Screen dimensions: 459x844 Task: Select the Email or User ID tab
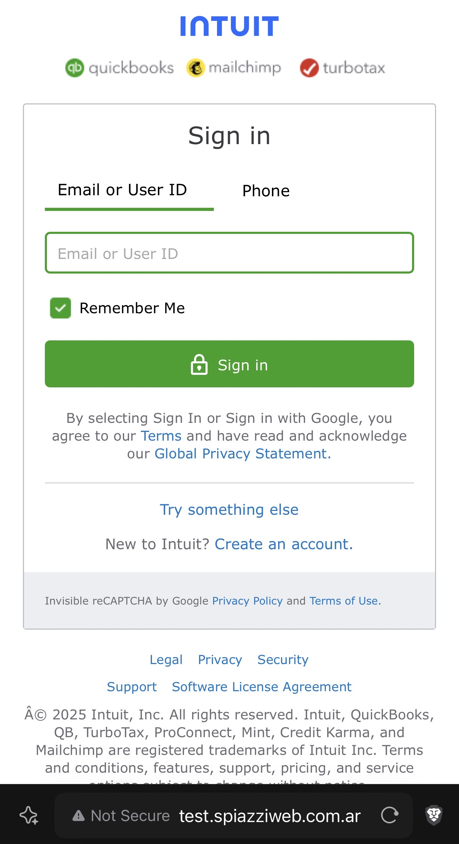click(x=122, y=190)
